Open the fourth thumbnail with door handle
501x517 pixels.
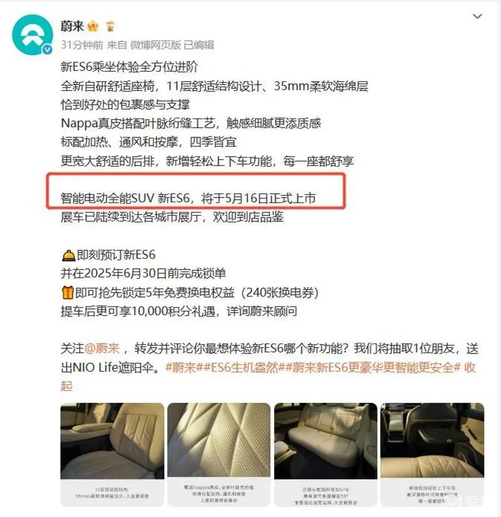432,454
